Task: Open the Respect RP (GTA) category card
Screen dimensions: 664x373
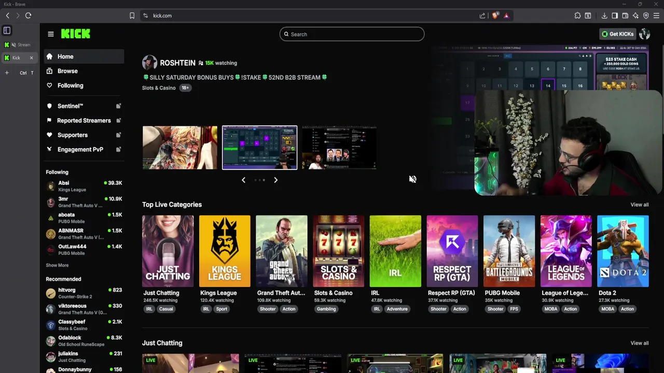Action: 452,251
